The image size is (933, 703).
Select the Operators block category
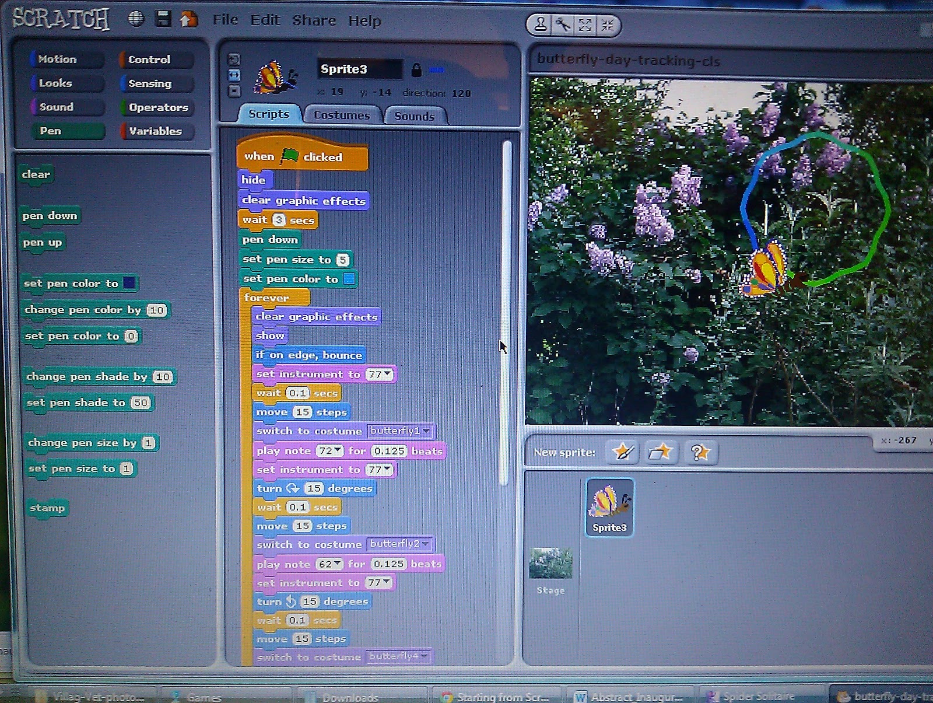click(x=157, y=107)
